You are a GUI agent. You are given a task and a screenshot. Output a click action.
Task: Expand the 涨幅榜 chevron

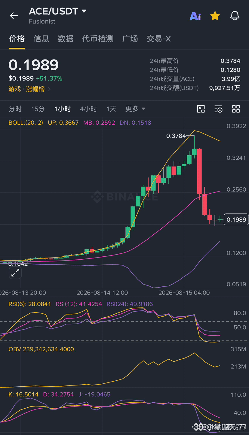tap(50, 89)
